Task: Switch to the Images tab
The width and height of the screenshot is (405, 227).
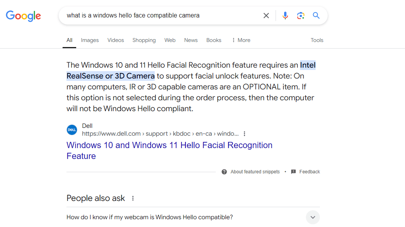Action: [x=89, y=40]
